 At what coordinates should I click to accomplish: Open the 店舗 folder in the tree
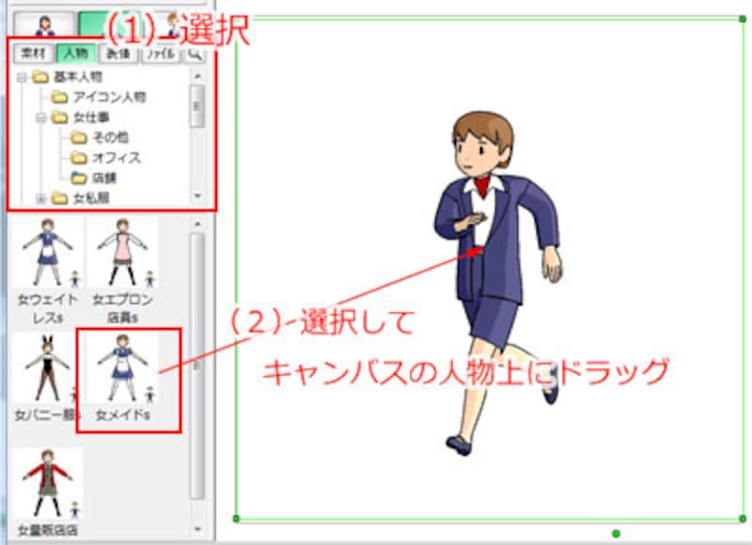[x=106, y=177]
